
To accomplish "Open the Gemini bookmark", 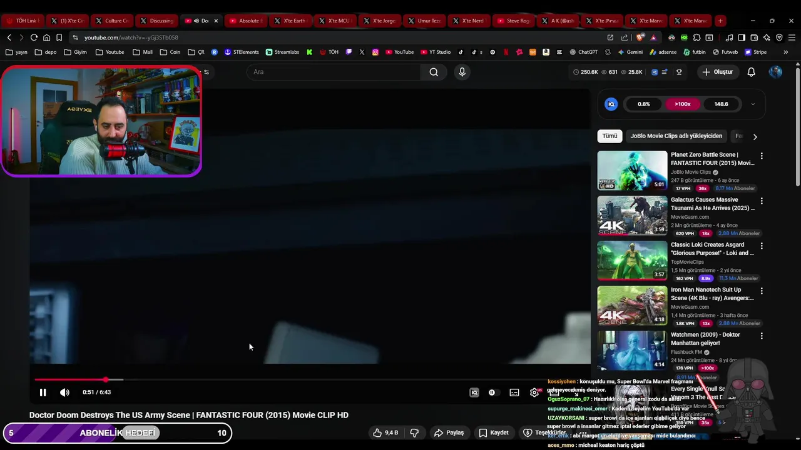I will [x=629, y=52].
